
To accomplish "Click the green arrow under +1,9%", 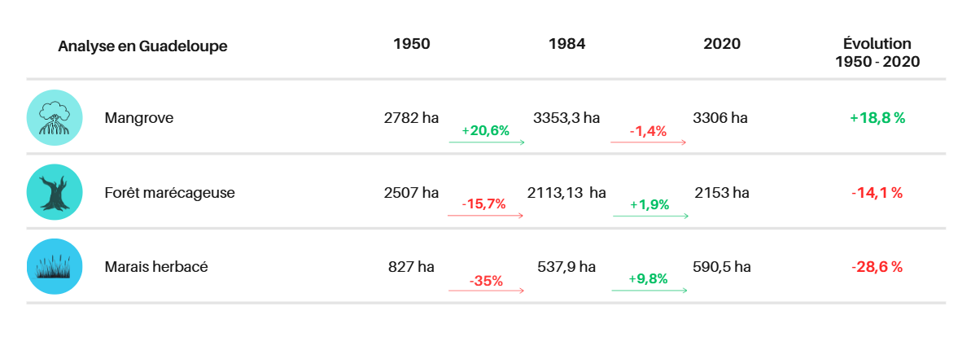I will pos(650,216).
